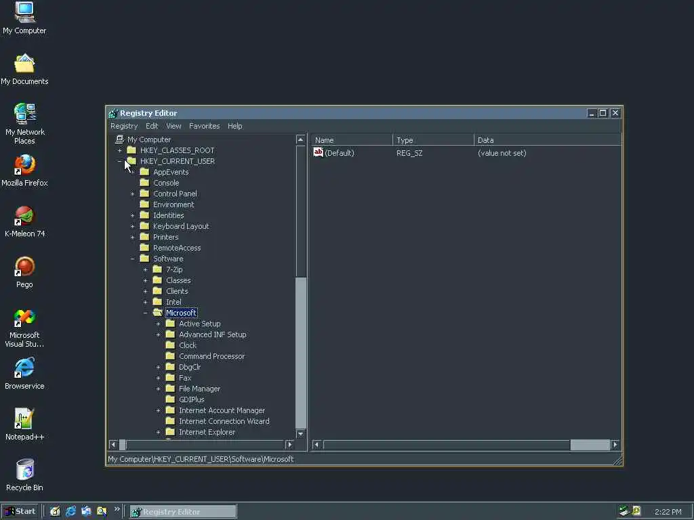Select the Environment key

pos(173,204)
